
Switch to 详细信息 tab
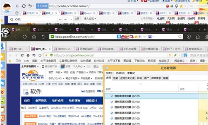click(156, 78)
